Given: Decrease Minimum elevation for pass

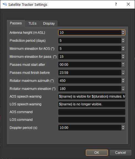Looking at the screenshot, I should click(x=123, y=58).
